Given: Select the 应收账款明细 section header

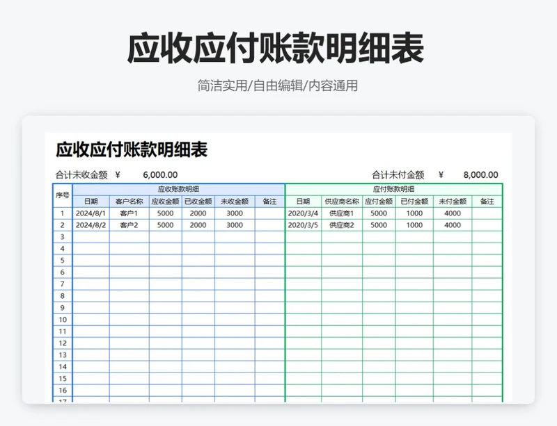Looking at the screenshot, I should tap(179, 190).
